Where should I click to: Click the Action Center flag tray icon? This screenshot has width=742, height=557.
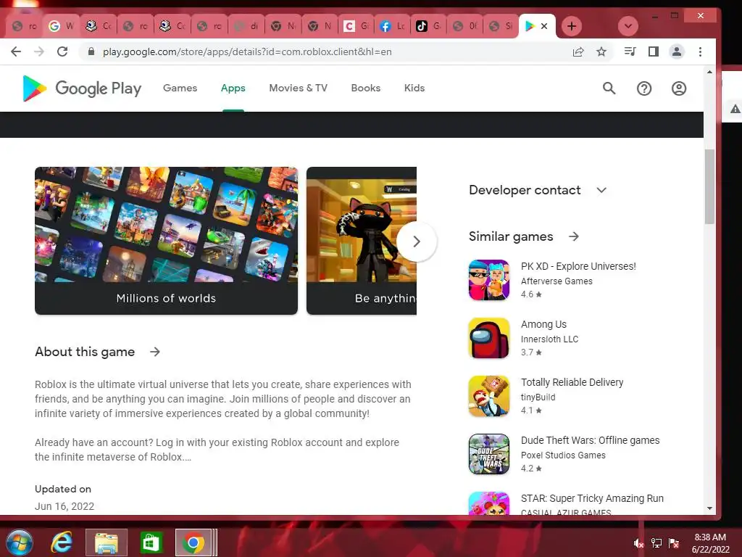[x=674, y=543]
